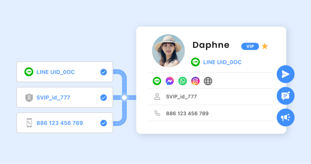
Task: Click the megaphone broadcast button
Action: (285, 117)
